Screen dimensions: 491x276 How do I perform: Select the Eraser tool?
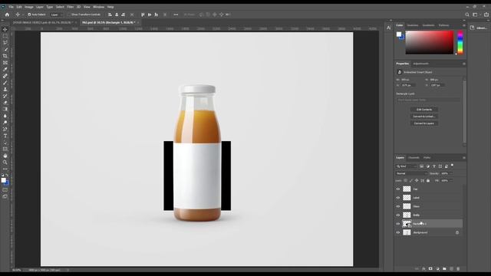5,102
